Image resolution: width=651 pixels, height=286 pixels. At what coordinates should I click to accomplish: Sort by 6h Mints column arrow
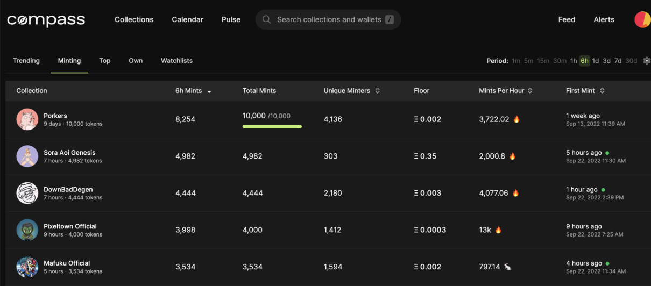pos(209,91)
